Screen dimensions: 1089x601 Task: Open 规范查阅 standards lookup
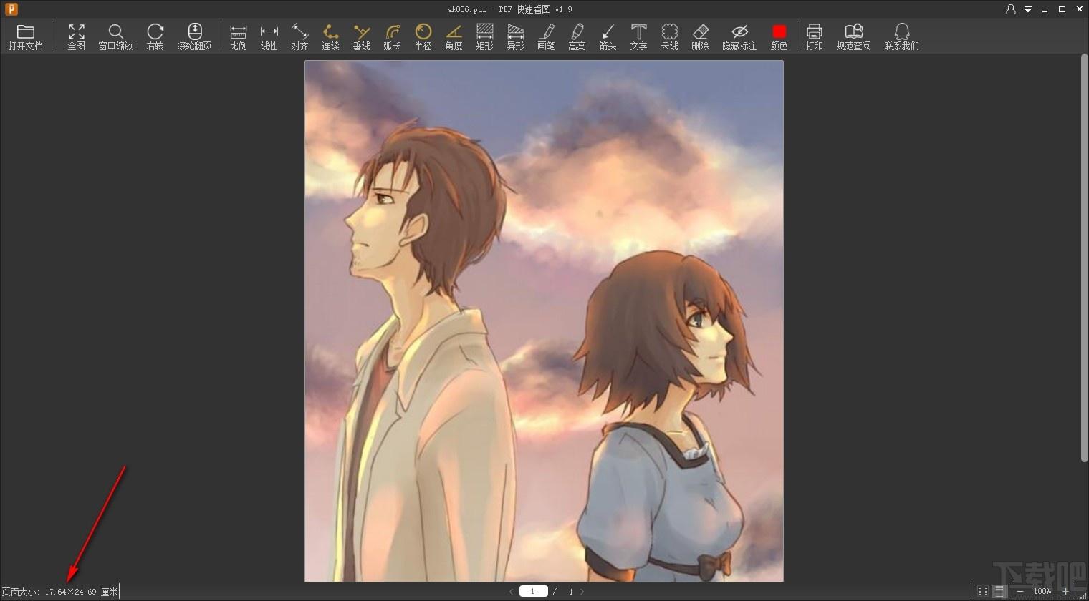(853, 37)
